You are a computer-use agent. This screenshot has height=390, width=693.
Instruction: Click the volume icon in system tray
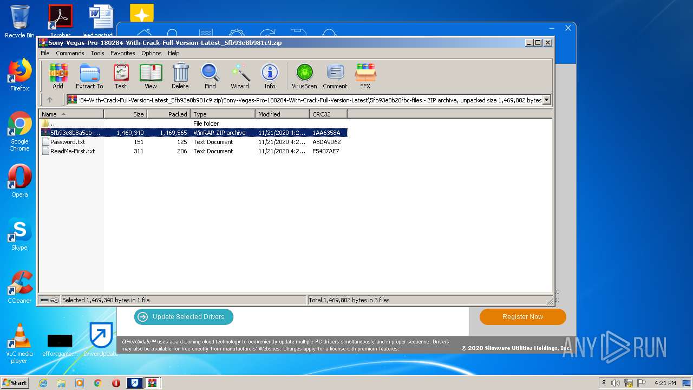(x=616, y=383)
